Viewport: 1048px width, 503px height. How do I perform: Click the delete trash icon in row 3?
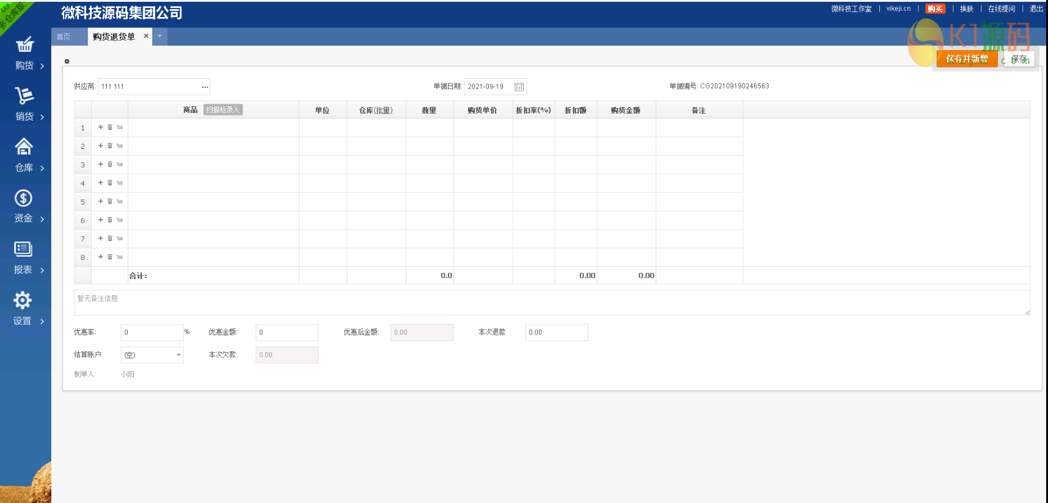(x=110, y=164)
